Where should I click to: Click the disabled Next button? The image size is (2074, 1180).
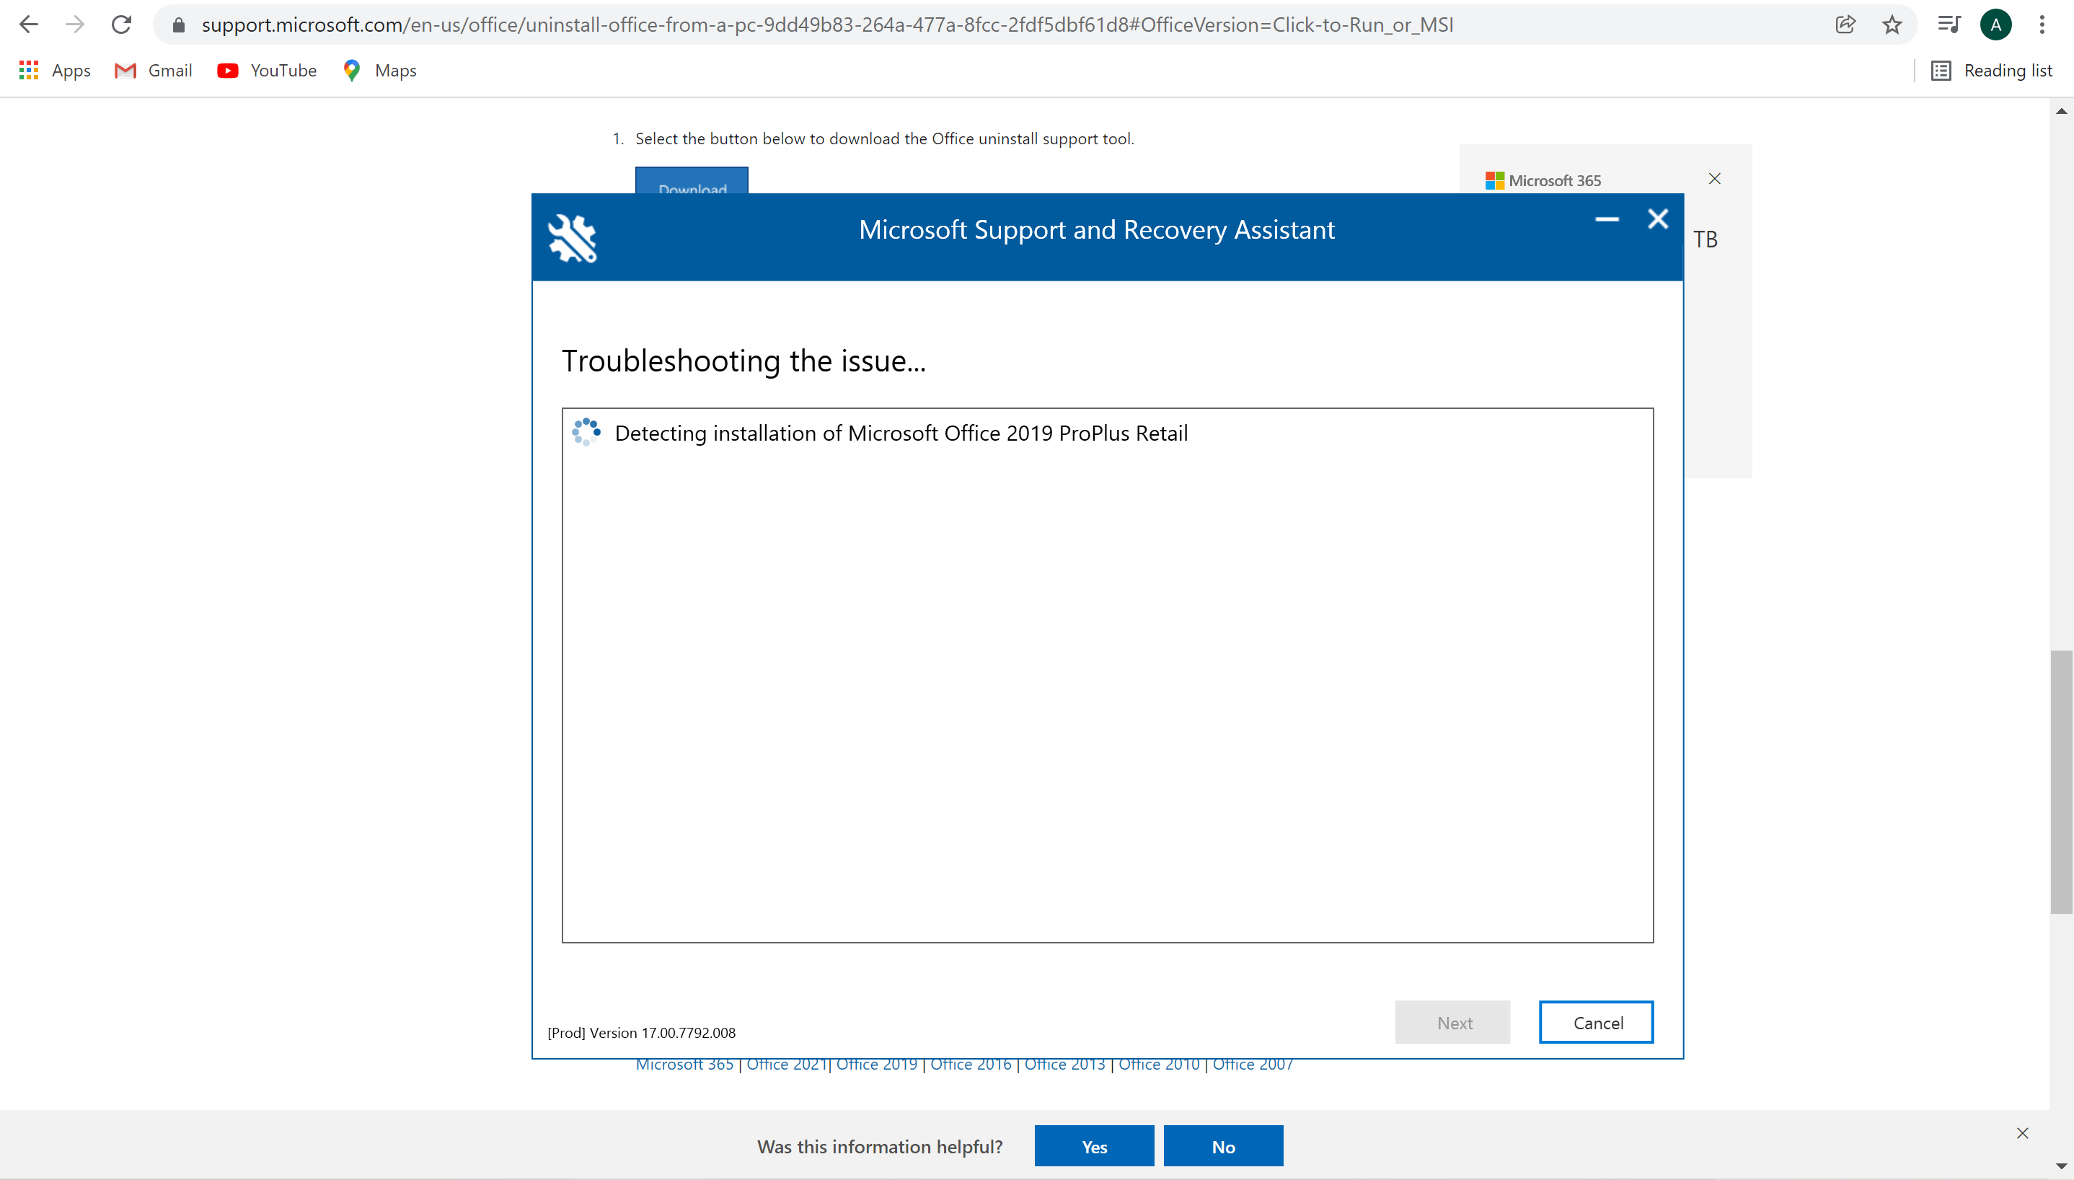tap(1452, 1022)
